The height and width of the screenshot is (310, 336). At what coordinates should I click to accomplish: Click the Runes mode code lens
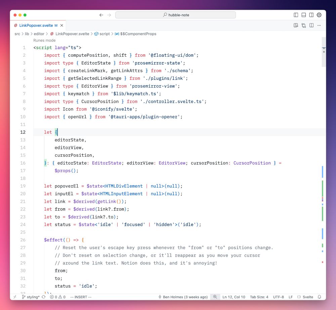tap(44, 41)
